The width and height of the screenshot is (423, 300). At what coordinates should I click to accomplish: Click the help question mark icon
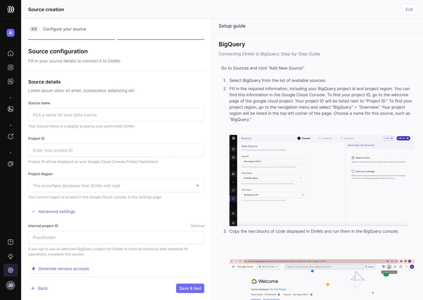click(11, 242)
